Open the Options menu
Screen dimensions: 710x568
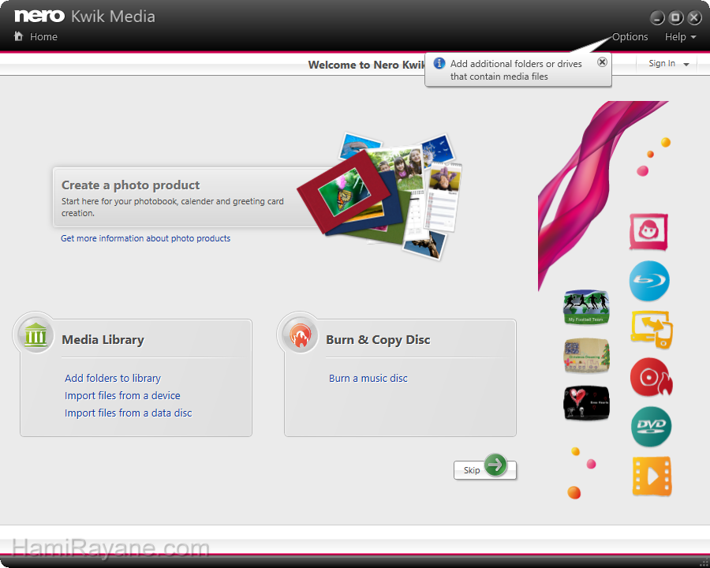(630, 37)
